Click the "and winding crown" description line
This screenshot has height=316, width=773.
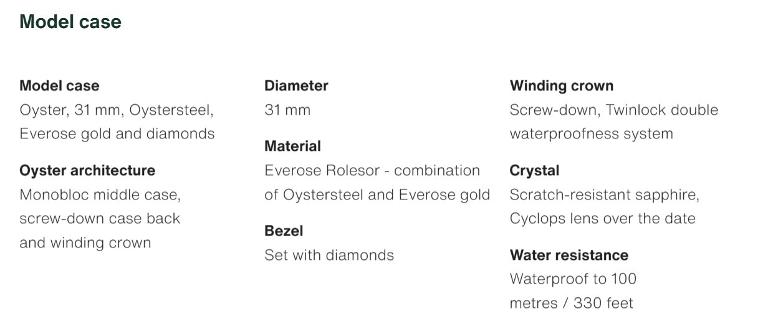(x=85, y=242)
